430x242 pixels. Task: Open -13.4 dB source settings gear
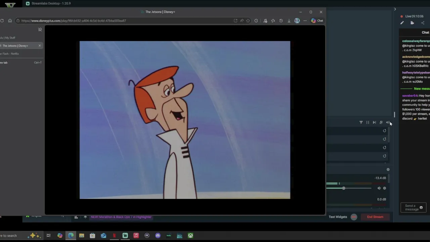tap(385, 188)
